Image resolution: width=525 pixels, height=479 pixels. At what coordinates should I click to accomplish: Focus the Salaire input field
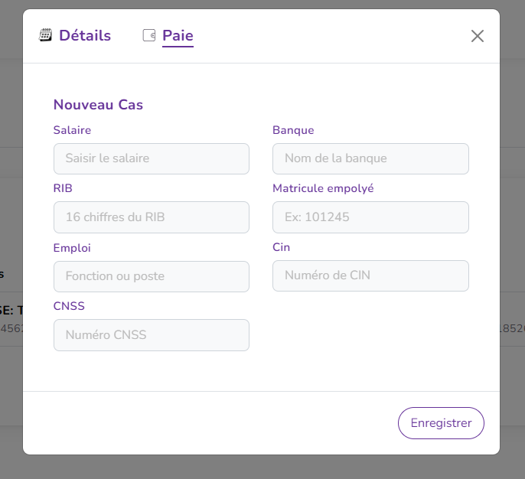(152, 158)
